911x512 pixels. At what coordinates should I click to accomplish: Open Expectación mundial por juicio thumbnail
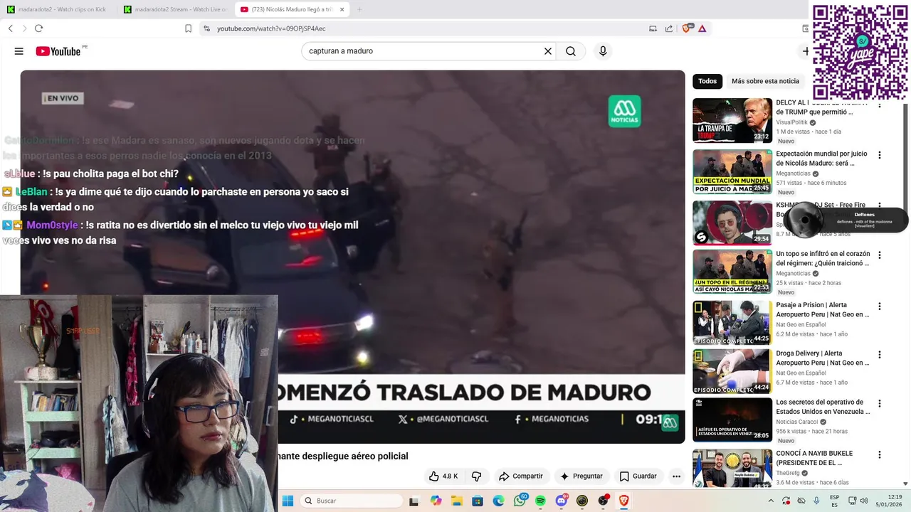[732, 171]
